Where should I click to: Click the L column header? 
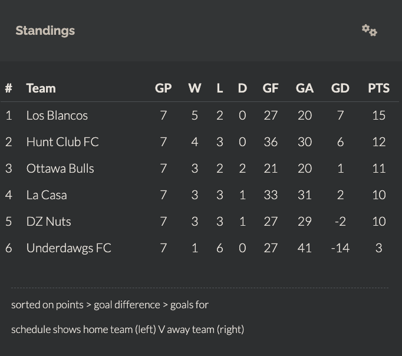pyautogui.click(x=220, y=88)
